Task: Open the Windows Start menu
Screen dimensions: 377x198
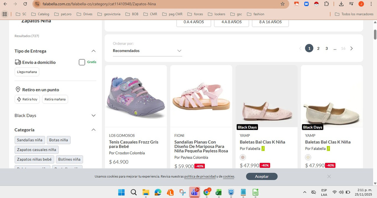Action: 121,192
